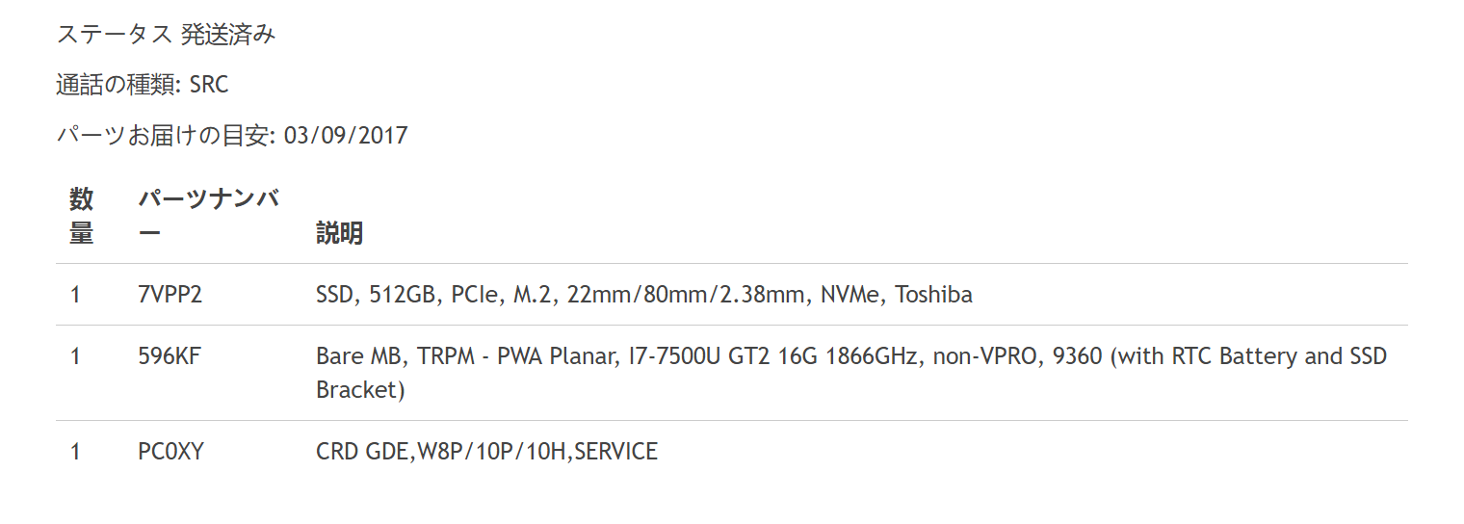Screen dimensions: 1464x524
Task: Click the word Bracket) in motherboard description
Action: (x=360, y=390)
